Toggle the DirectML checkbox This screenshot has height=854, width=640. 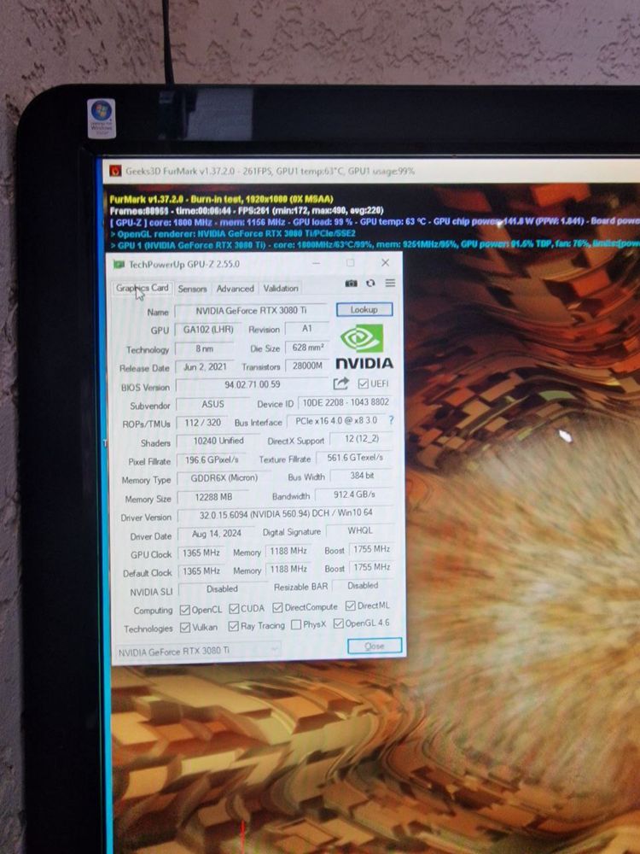coord(351,605)
